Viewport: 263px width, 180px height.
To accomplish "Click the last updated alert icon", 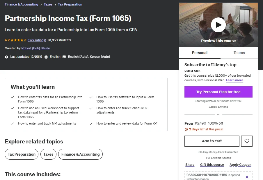I will pyautogui.click(x=6, y=57).
